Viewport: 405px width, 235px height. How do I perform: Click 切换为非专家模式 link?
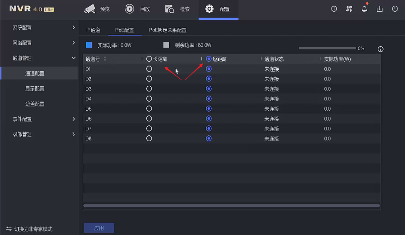point(33,229)
